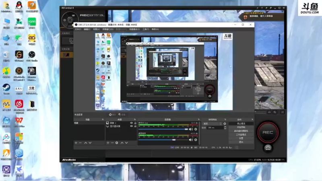Click Start Virtual Camera button in OBS
Image resolution: width=322 pixels, height=181 pixels.
(x=241, y=131)
